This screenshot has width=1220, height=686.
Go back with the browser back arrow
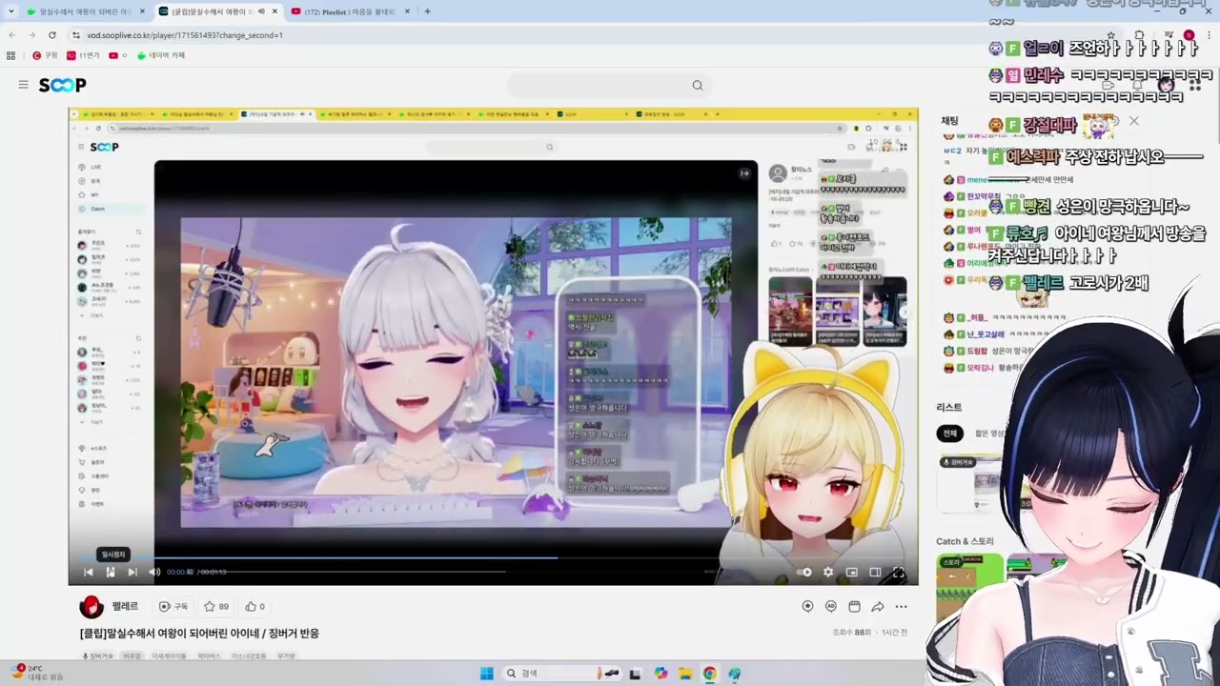click(x=11, y=35)
